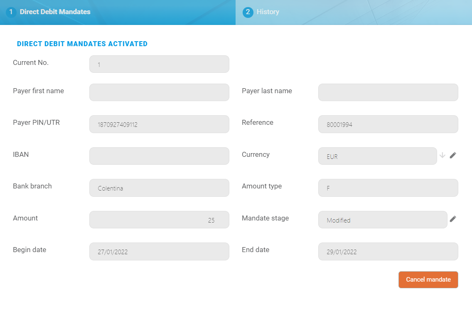Image resolution: width=472 pixels, height=312 pixels.
Task: Click the Payer first name field
Action: pyautogui.click(x=159, y=92)
